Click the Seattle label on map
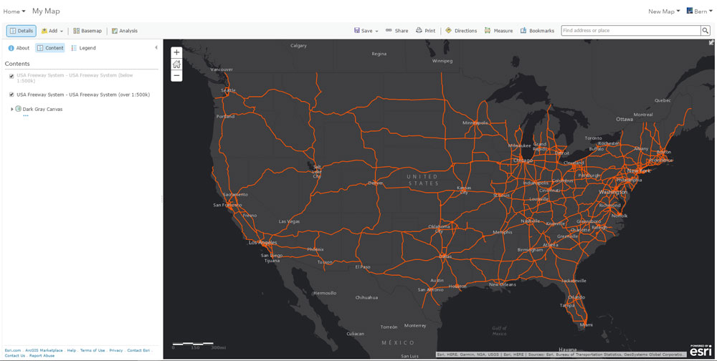The image size is (717, 361). [x=228, y=90]
